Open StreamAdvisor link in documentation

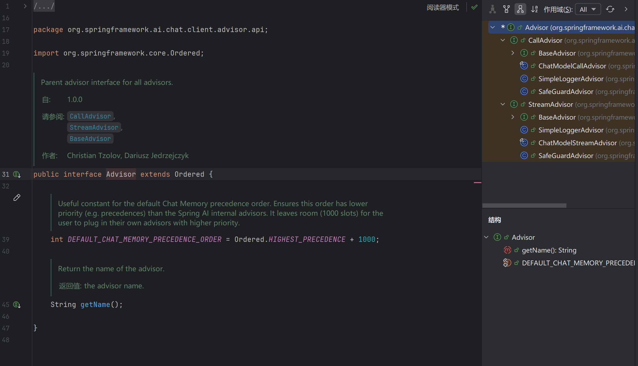[94, 128]
